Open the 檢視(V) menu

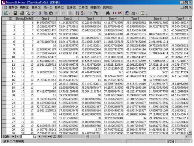click(x=36, y=7)
